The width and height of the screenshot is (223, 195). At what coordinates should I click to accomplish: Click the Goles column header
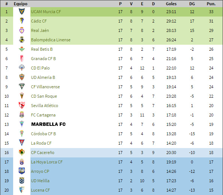pyautogui.click(x=171, y=4)
